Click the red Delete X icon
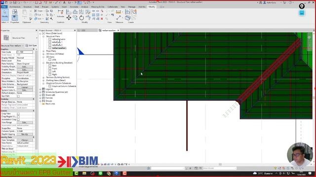Screen dimensions: 316x177 102,19
